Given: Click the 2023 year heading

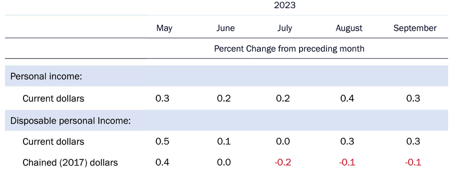Looking at the screenshot, I should click(x=284, y=5).
